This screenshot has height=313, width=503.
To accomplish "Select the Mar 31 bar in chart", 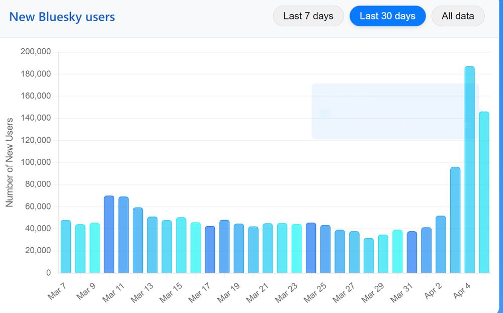I will pos(412,252).
